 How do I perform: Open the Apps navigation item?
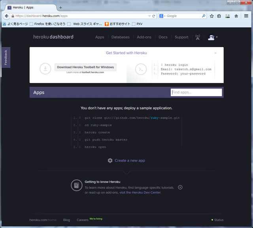point(100,37)
